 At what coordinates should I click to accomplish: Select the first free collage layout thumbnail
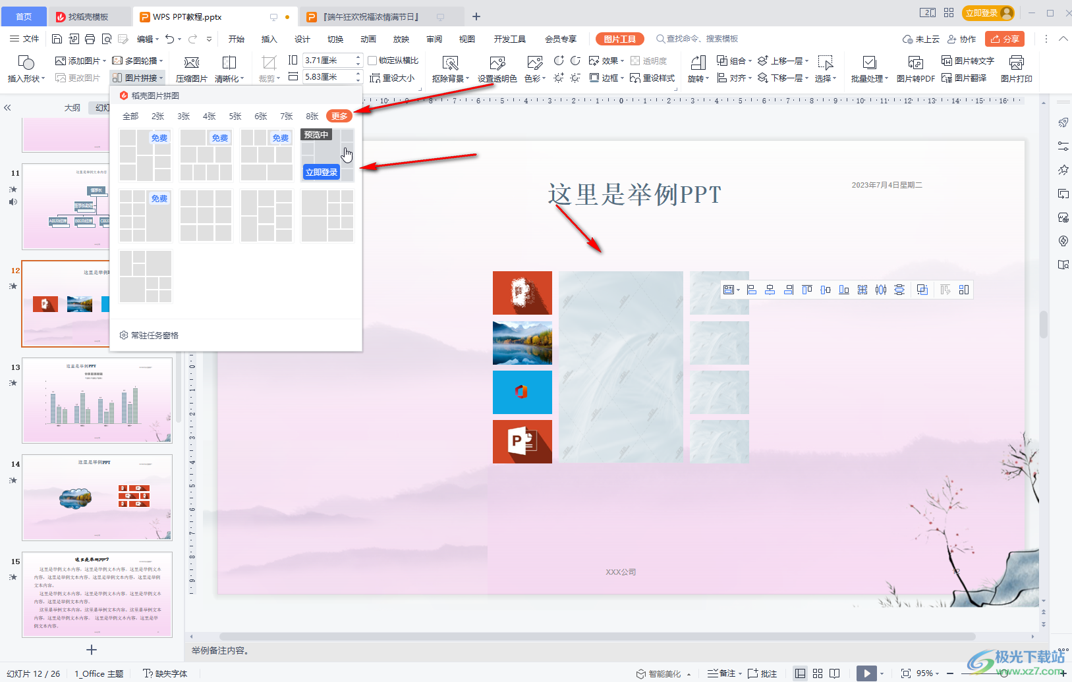click(x=145, y=155)
